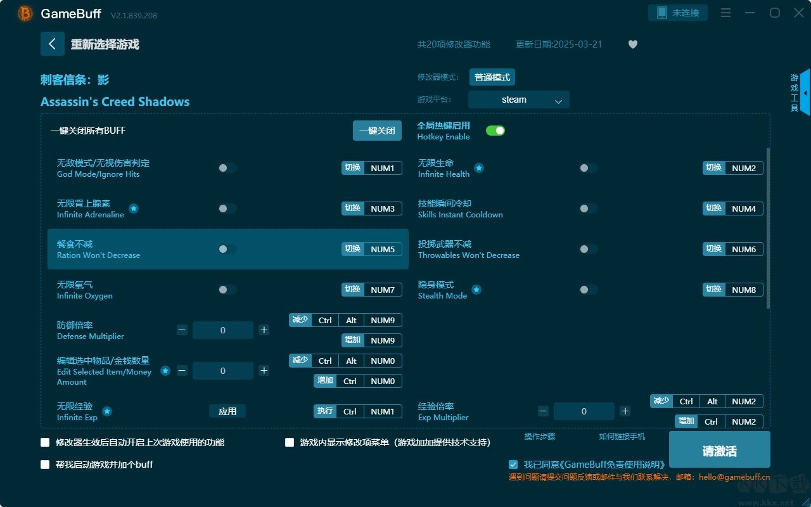Open the game platform steam dropdown

click(519, 99)
